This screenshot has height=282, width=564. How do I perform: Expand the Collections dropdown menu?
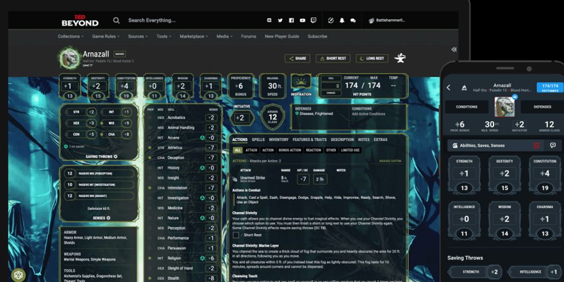coord(70,37)
